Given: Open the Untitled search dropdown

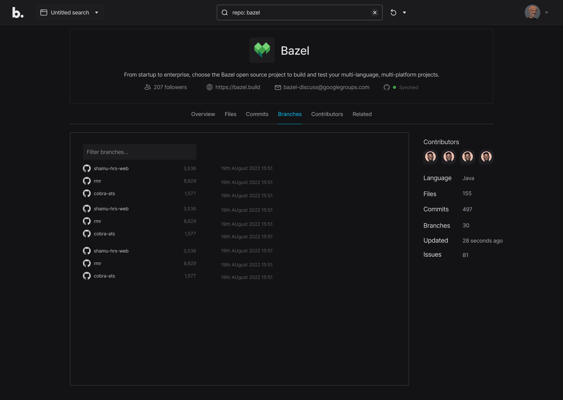Looking at the screenshot, I should 70,12.
